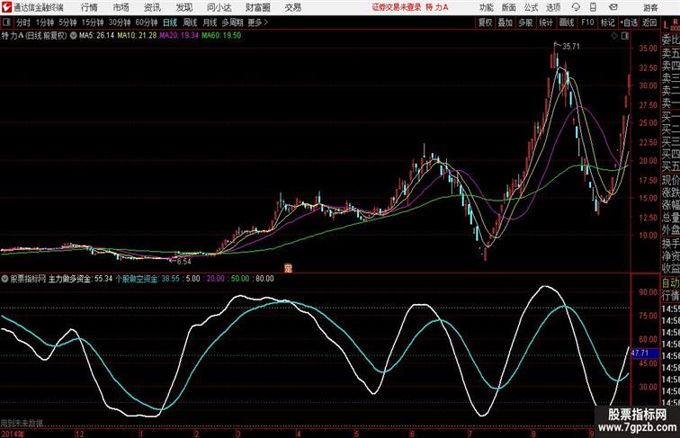Click the orange marker icon below chart
The image size is (680, 438).
288,268
